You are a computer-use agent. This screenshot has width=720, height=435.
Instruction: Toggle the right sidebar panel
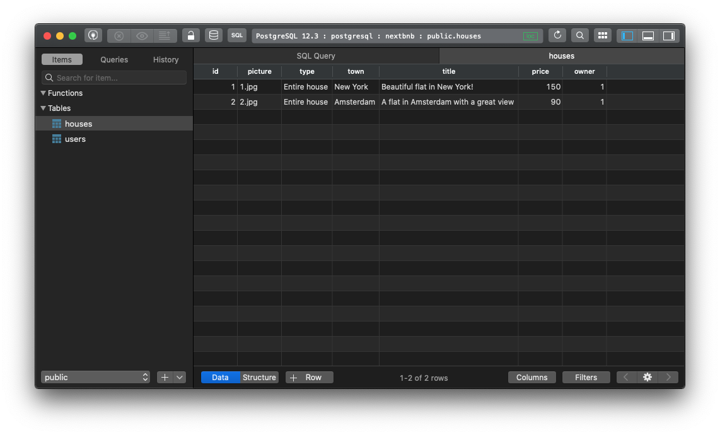(x=668, y=36)
